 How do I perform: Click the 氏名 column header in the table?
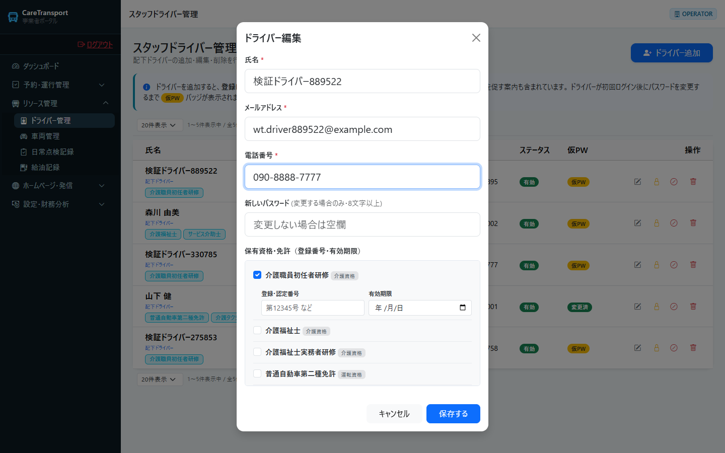[x=153, y=150]
